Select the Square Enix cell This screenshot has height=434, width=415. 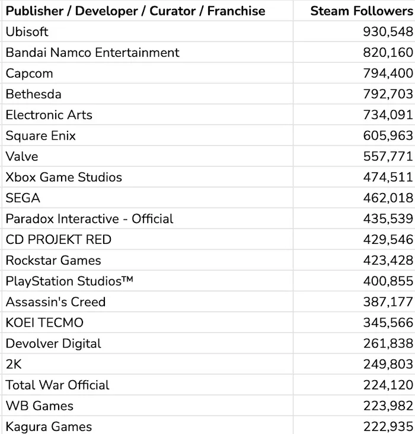[41, 136]
